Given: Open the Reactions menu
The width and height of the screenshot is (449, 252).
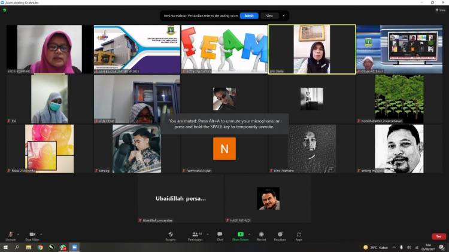Looking at the screenshot, I should [280, 236].
